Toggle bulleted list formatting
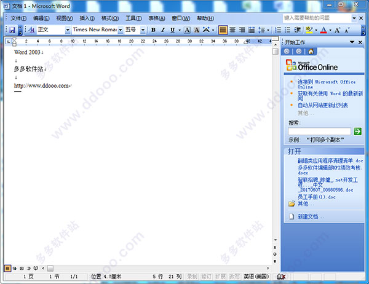This screenshot has width=369, height=284. coord(288,30)
